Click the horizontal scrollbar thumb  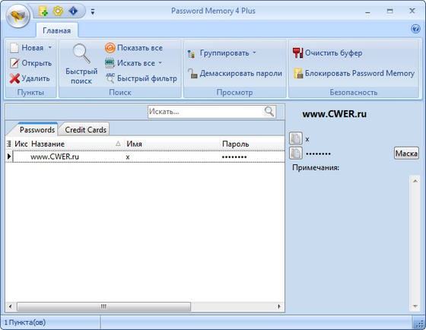(x=103, y=306)
